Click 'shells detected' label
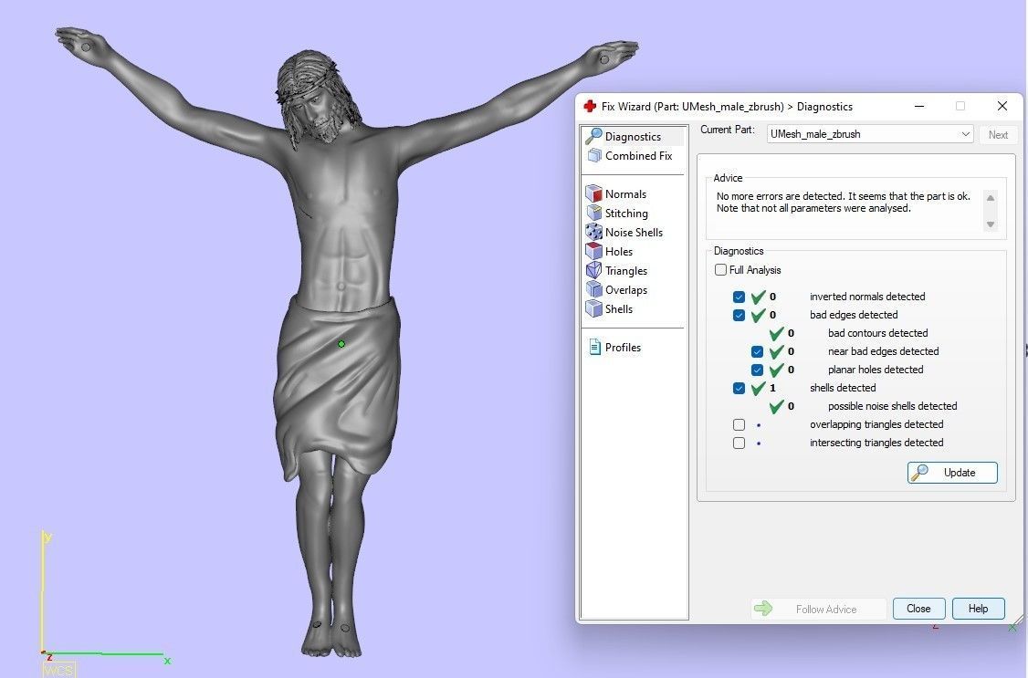This screenshot has width=1028, height=678. [843, 388]
